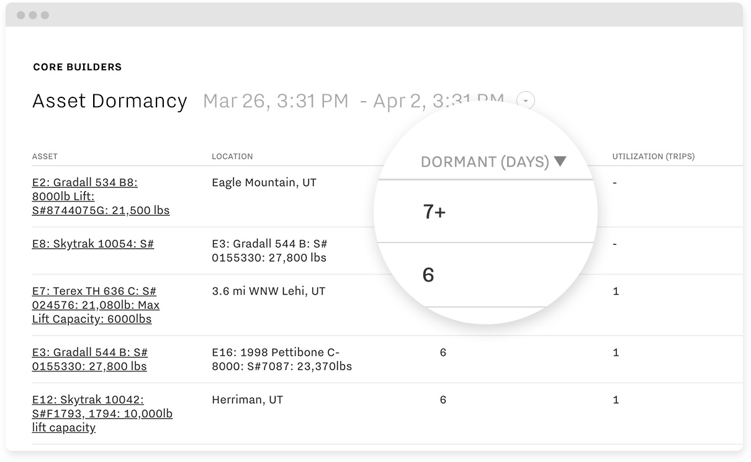This screenshot has height=462, width=751.
Task: Open the E3: Gradall 544 B asset link
Action: click(89, 359)
